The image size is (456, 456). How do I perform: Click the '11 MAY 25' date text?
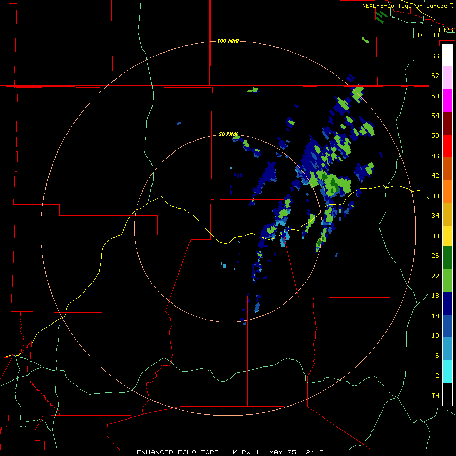[276, 452]
